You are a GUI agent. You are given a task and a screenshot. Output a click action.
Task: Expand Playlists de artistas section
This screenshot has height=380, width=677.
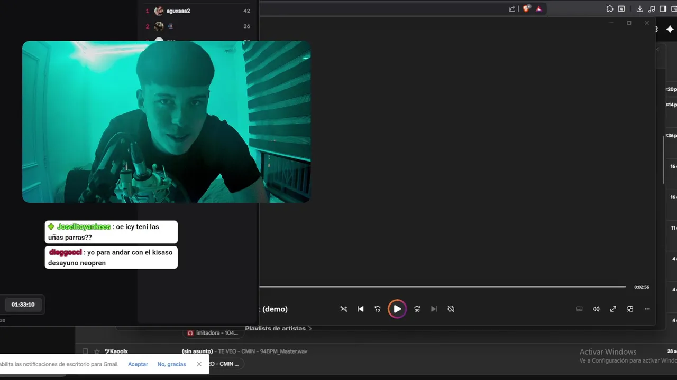[x=278, y=328]
